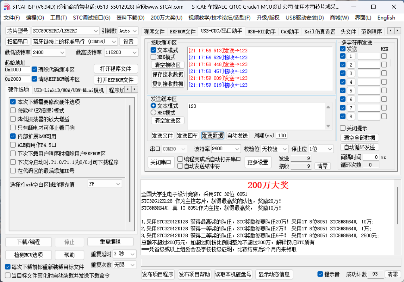Click 检测MCU选项 button
Image resolution: width=404 pixels, height=282 pixels.
[x=28, y=255]
